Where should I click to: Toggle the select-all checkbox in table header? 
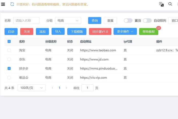click(x=9, y=42)
